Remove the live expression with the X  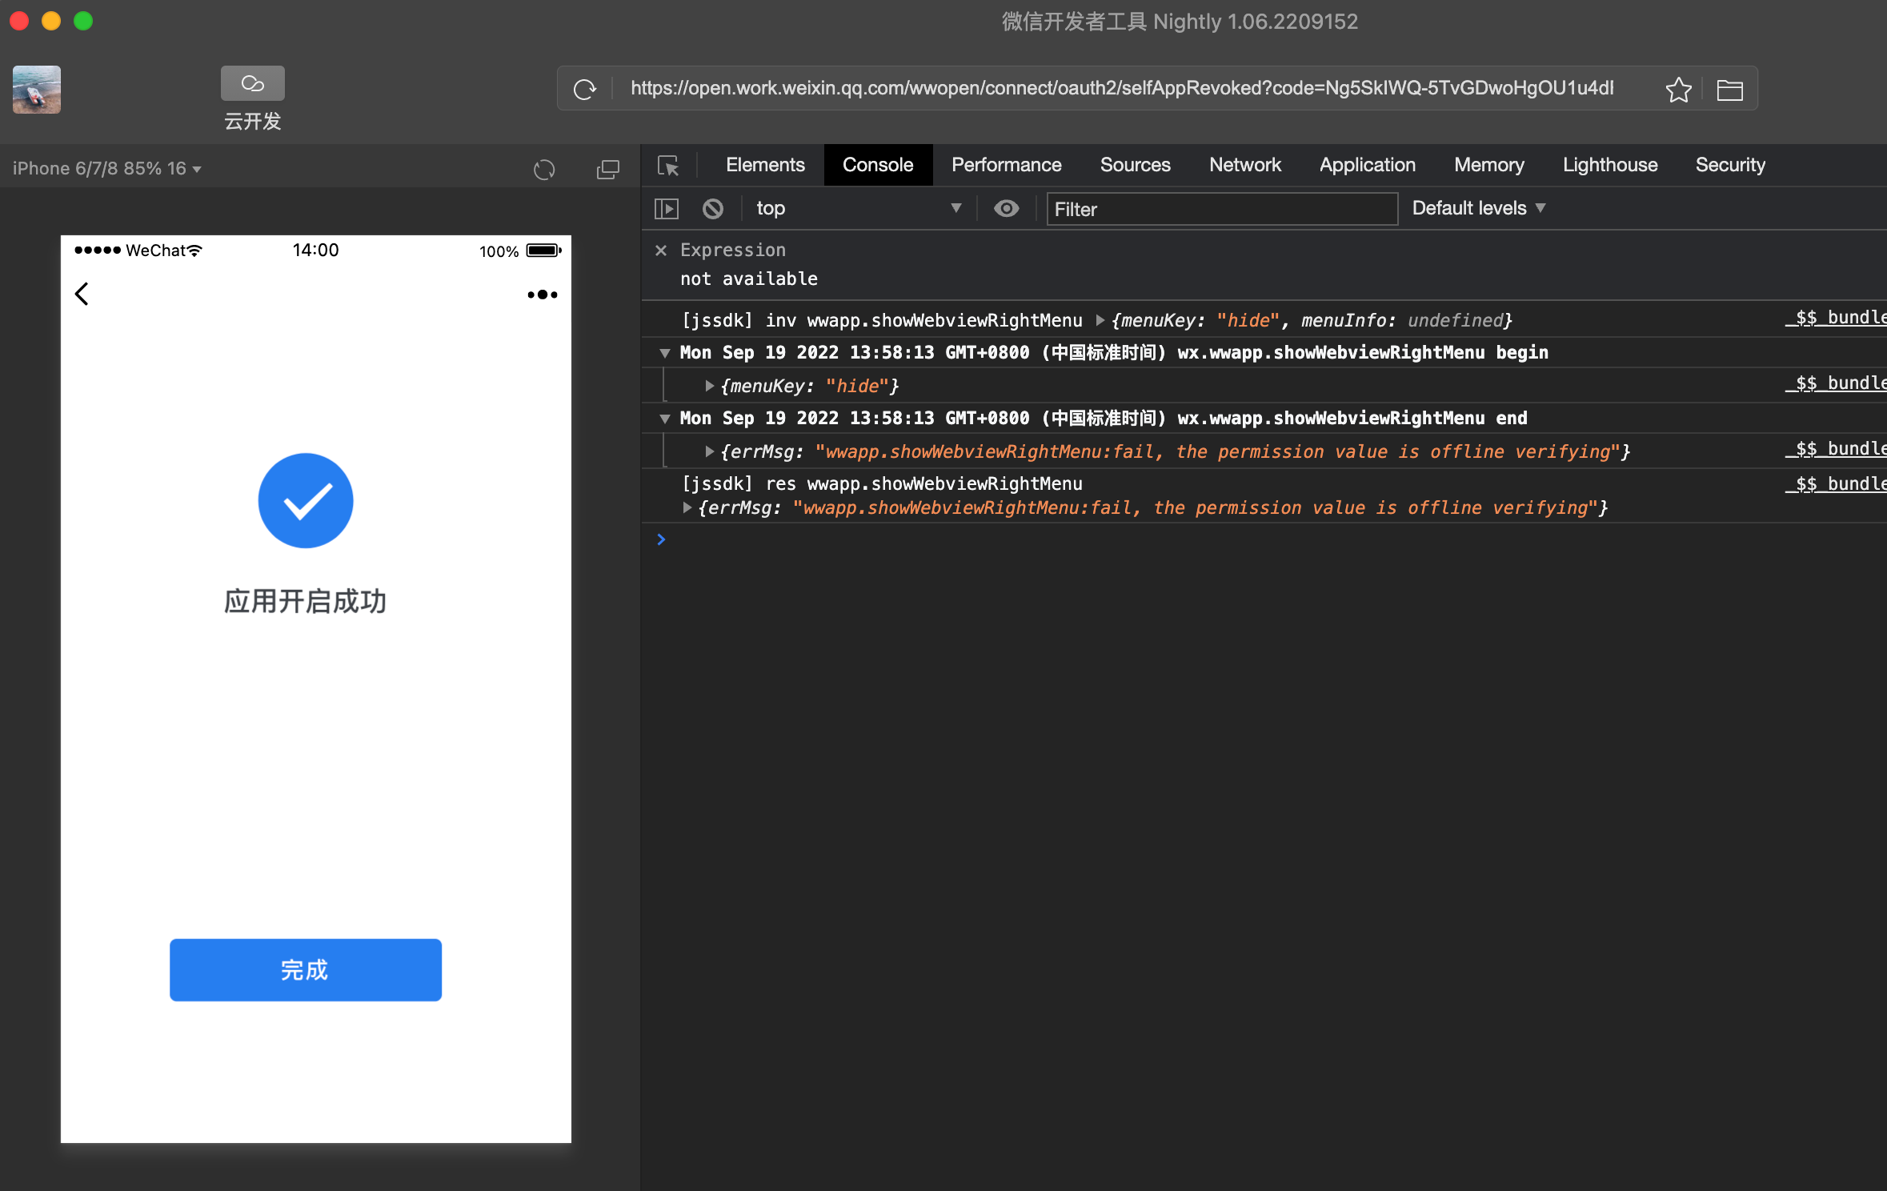pyautogui.click(x=661, y=251)
